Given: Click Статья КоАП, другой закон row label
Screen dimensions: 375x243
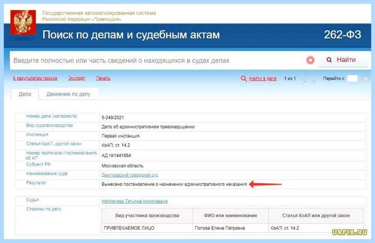Looking at the screenshot, I should (x=54, y=144).
